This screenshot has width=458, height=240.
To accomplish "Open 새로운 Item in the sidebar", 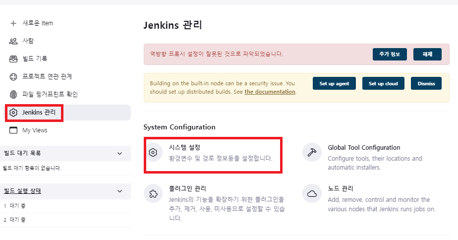I will click(x=38, y=23).
